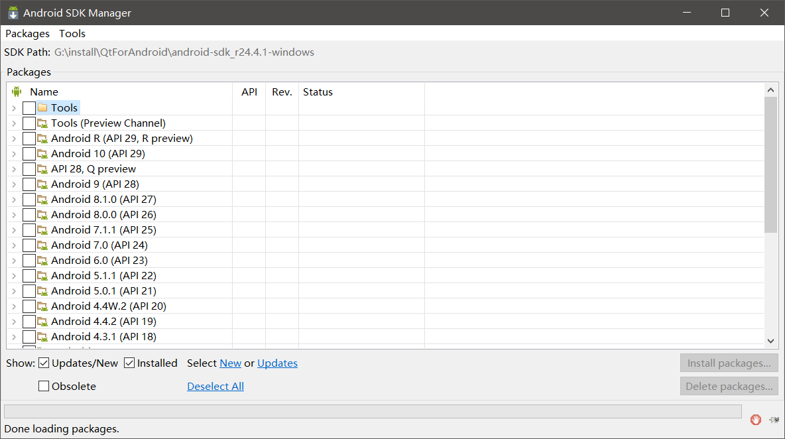Expand the Android 10 (API 29) node
The width and height of the screenshot is (785, 439).
(14, 153)
